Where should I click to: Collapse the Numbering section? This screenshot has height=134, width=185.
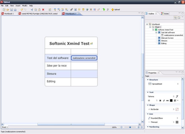(148, 127)
